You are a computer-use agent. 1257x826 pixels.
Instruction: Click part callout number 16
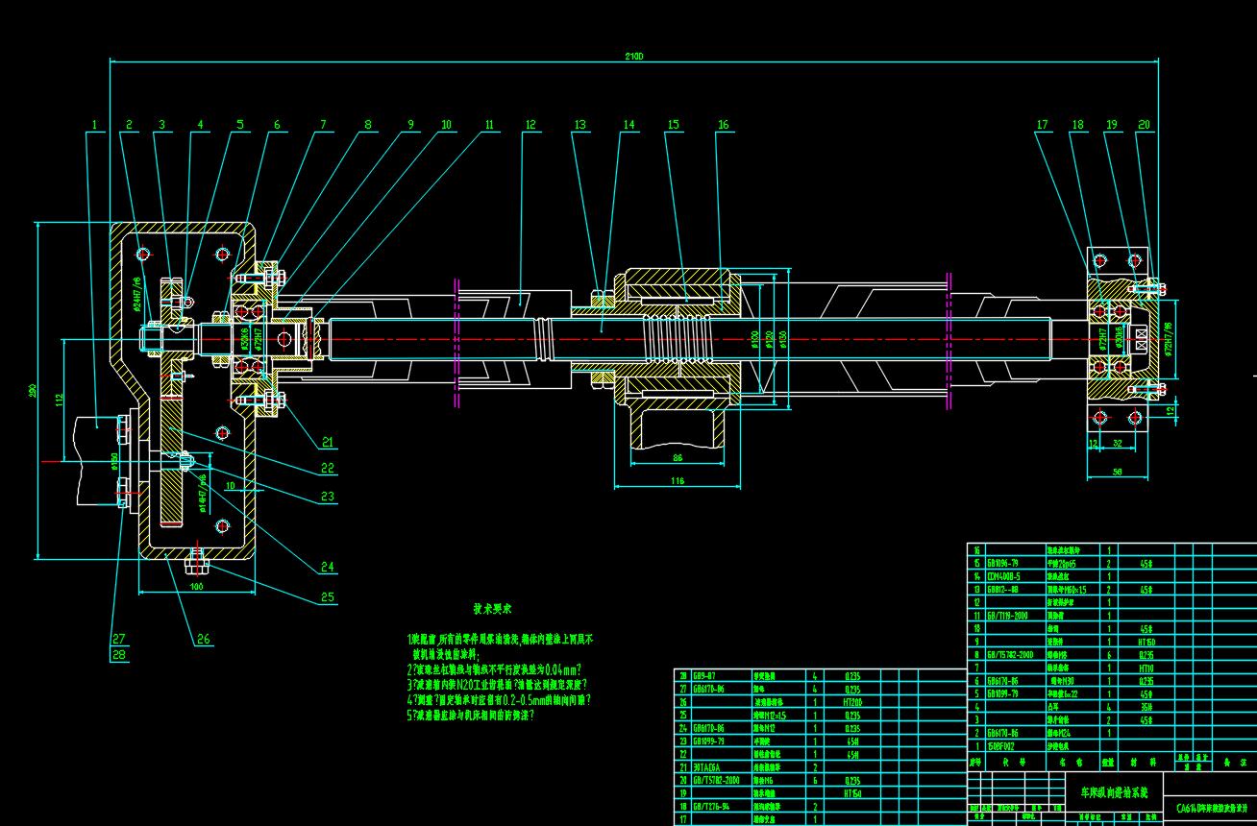click(x=724, y=125)
